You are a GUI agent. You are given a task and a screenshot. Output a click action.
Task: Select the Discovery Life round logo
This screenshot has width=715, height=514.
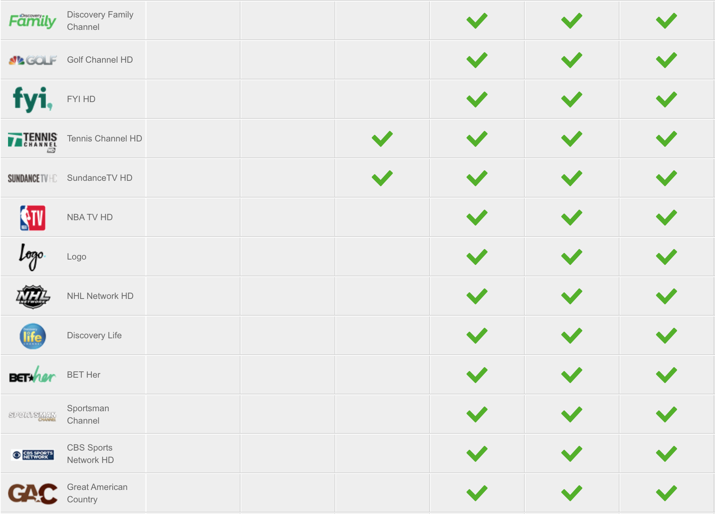[32, 336]
